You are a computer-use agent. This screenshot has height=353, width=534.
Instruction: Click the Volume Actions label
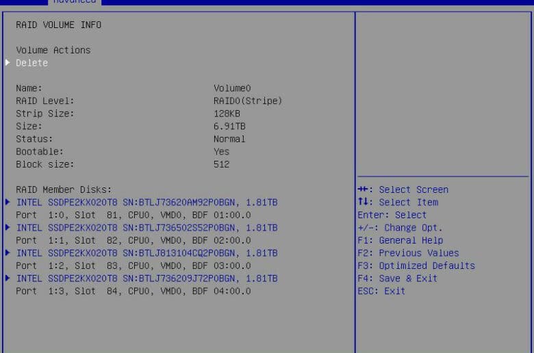(53, 50)
